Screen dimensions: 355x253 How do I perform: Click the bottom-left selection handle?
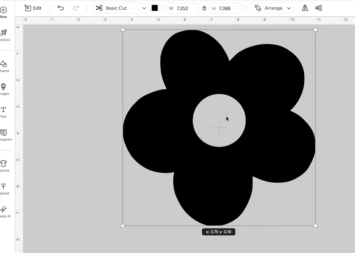pos(123,226)
